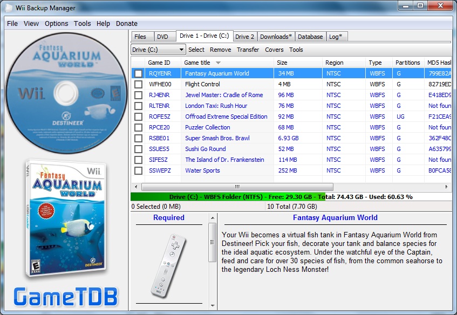Select the Puzzler Collection title
Image resolution: width=457 pixels, height=315 pixels.
click(208, 127)
